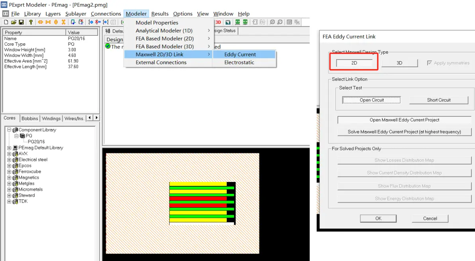Click the tab strip scroll-left arrow
This screenshot has width=475, height=261.
pos(90,118)
